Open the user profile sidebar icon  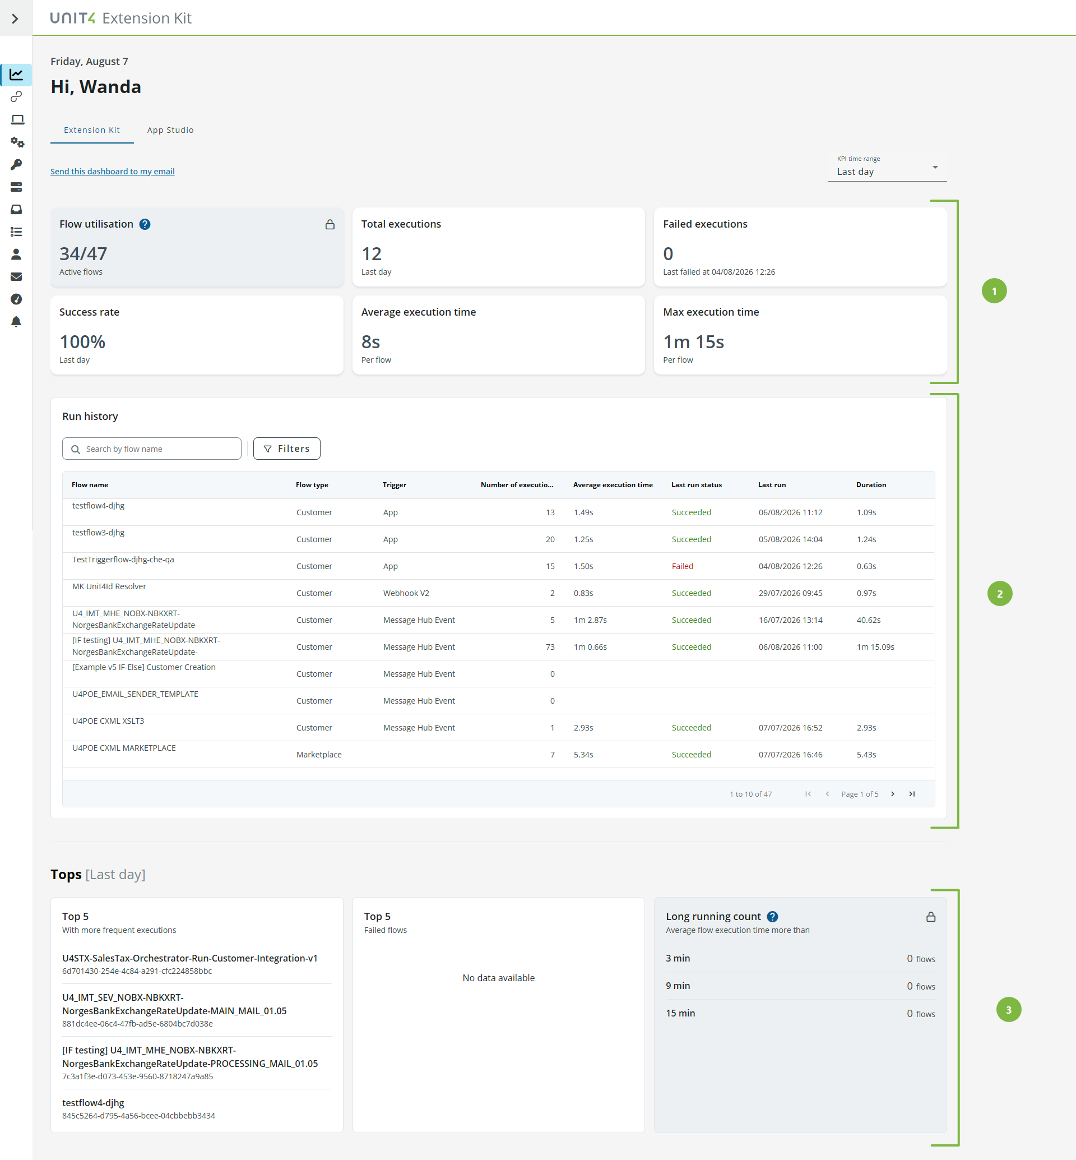(16, 254)
